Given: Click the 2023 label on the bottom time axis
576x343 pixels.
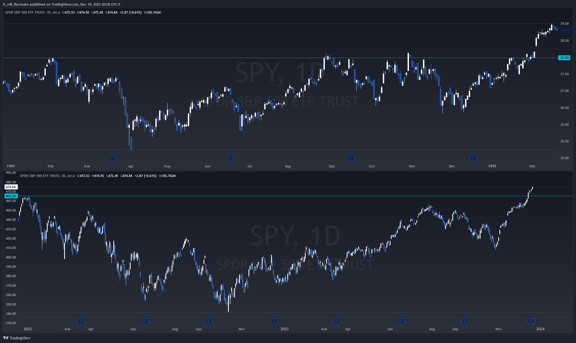Looking at the screenshot, I should point(284,329).
